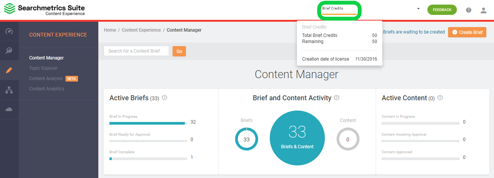Click the Content Awaiting Approval bar
Image resolution: width=494 pixels, height=178 pixels.
coord(421,141)
